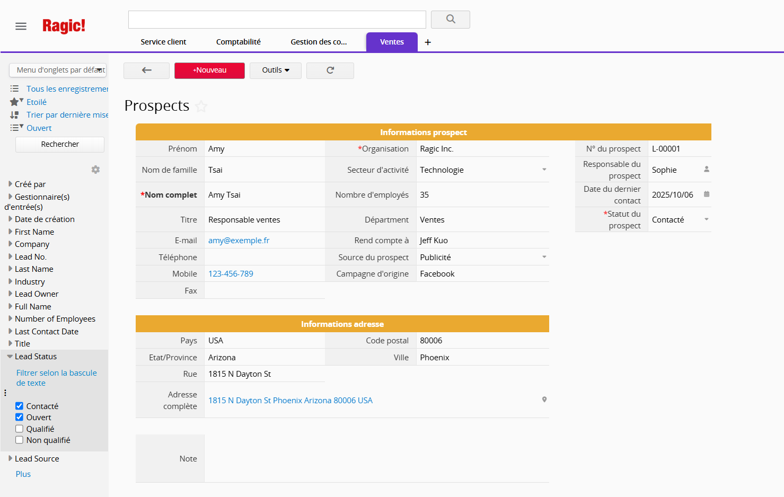Star the Prospects sheet
The image size is (784, 497).
click(201, 106)
